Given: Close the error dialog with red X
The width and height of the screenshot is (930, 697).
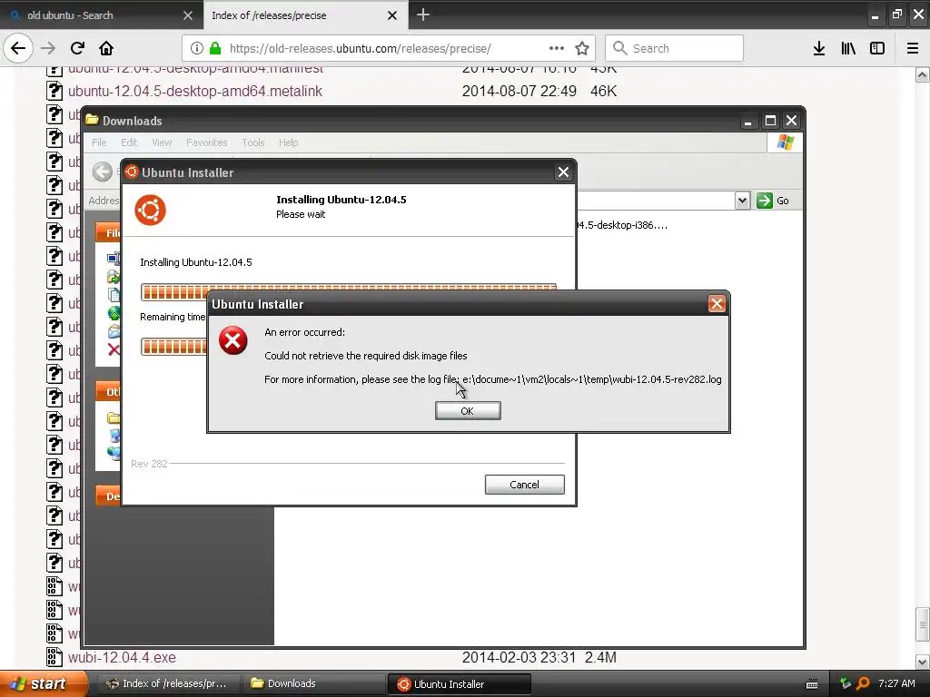Looking at the screenshot, I should 717,304.
